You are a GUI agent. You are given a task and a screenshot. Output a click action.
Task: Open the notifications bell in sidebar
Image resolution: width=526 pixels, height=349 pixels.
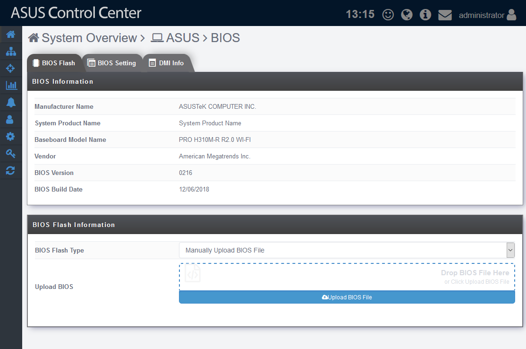11,103
